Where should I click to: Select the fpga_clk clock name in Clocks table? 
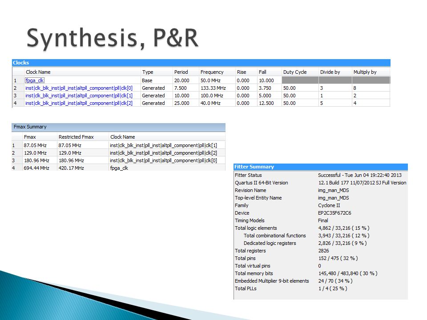[x=35, y=80]
